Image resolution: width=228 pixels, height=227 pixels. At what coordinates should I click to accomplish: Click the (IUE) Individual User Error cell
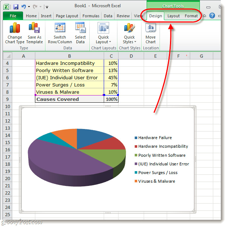(70, 78)
